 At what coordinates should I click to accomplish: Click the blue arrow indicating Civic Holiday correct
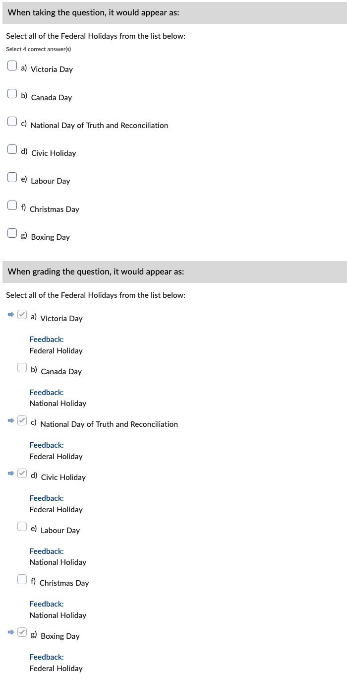10,474
